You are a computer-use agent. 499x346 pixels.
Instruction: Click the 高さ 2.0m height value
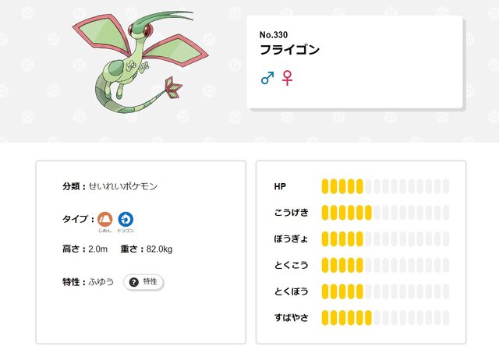[97, 249]
